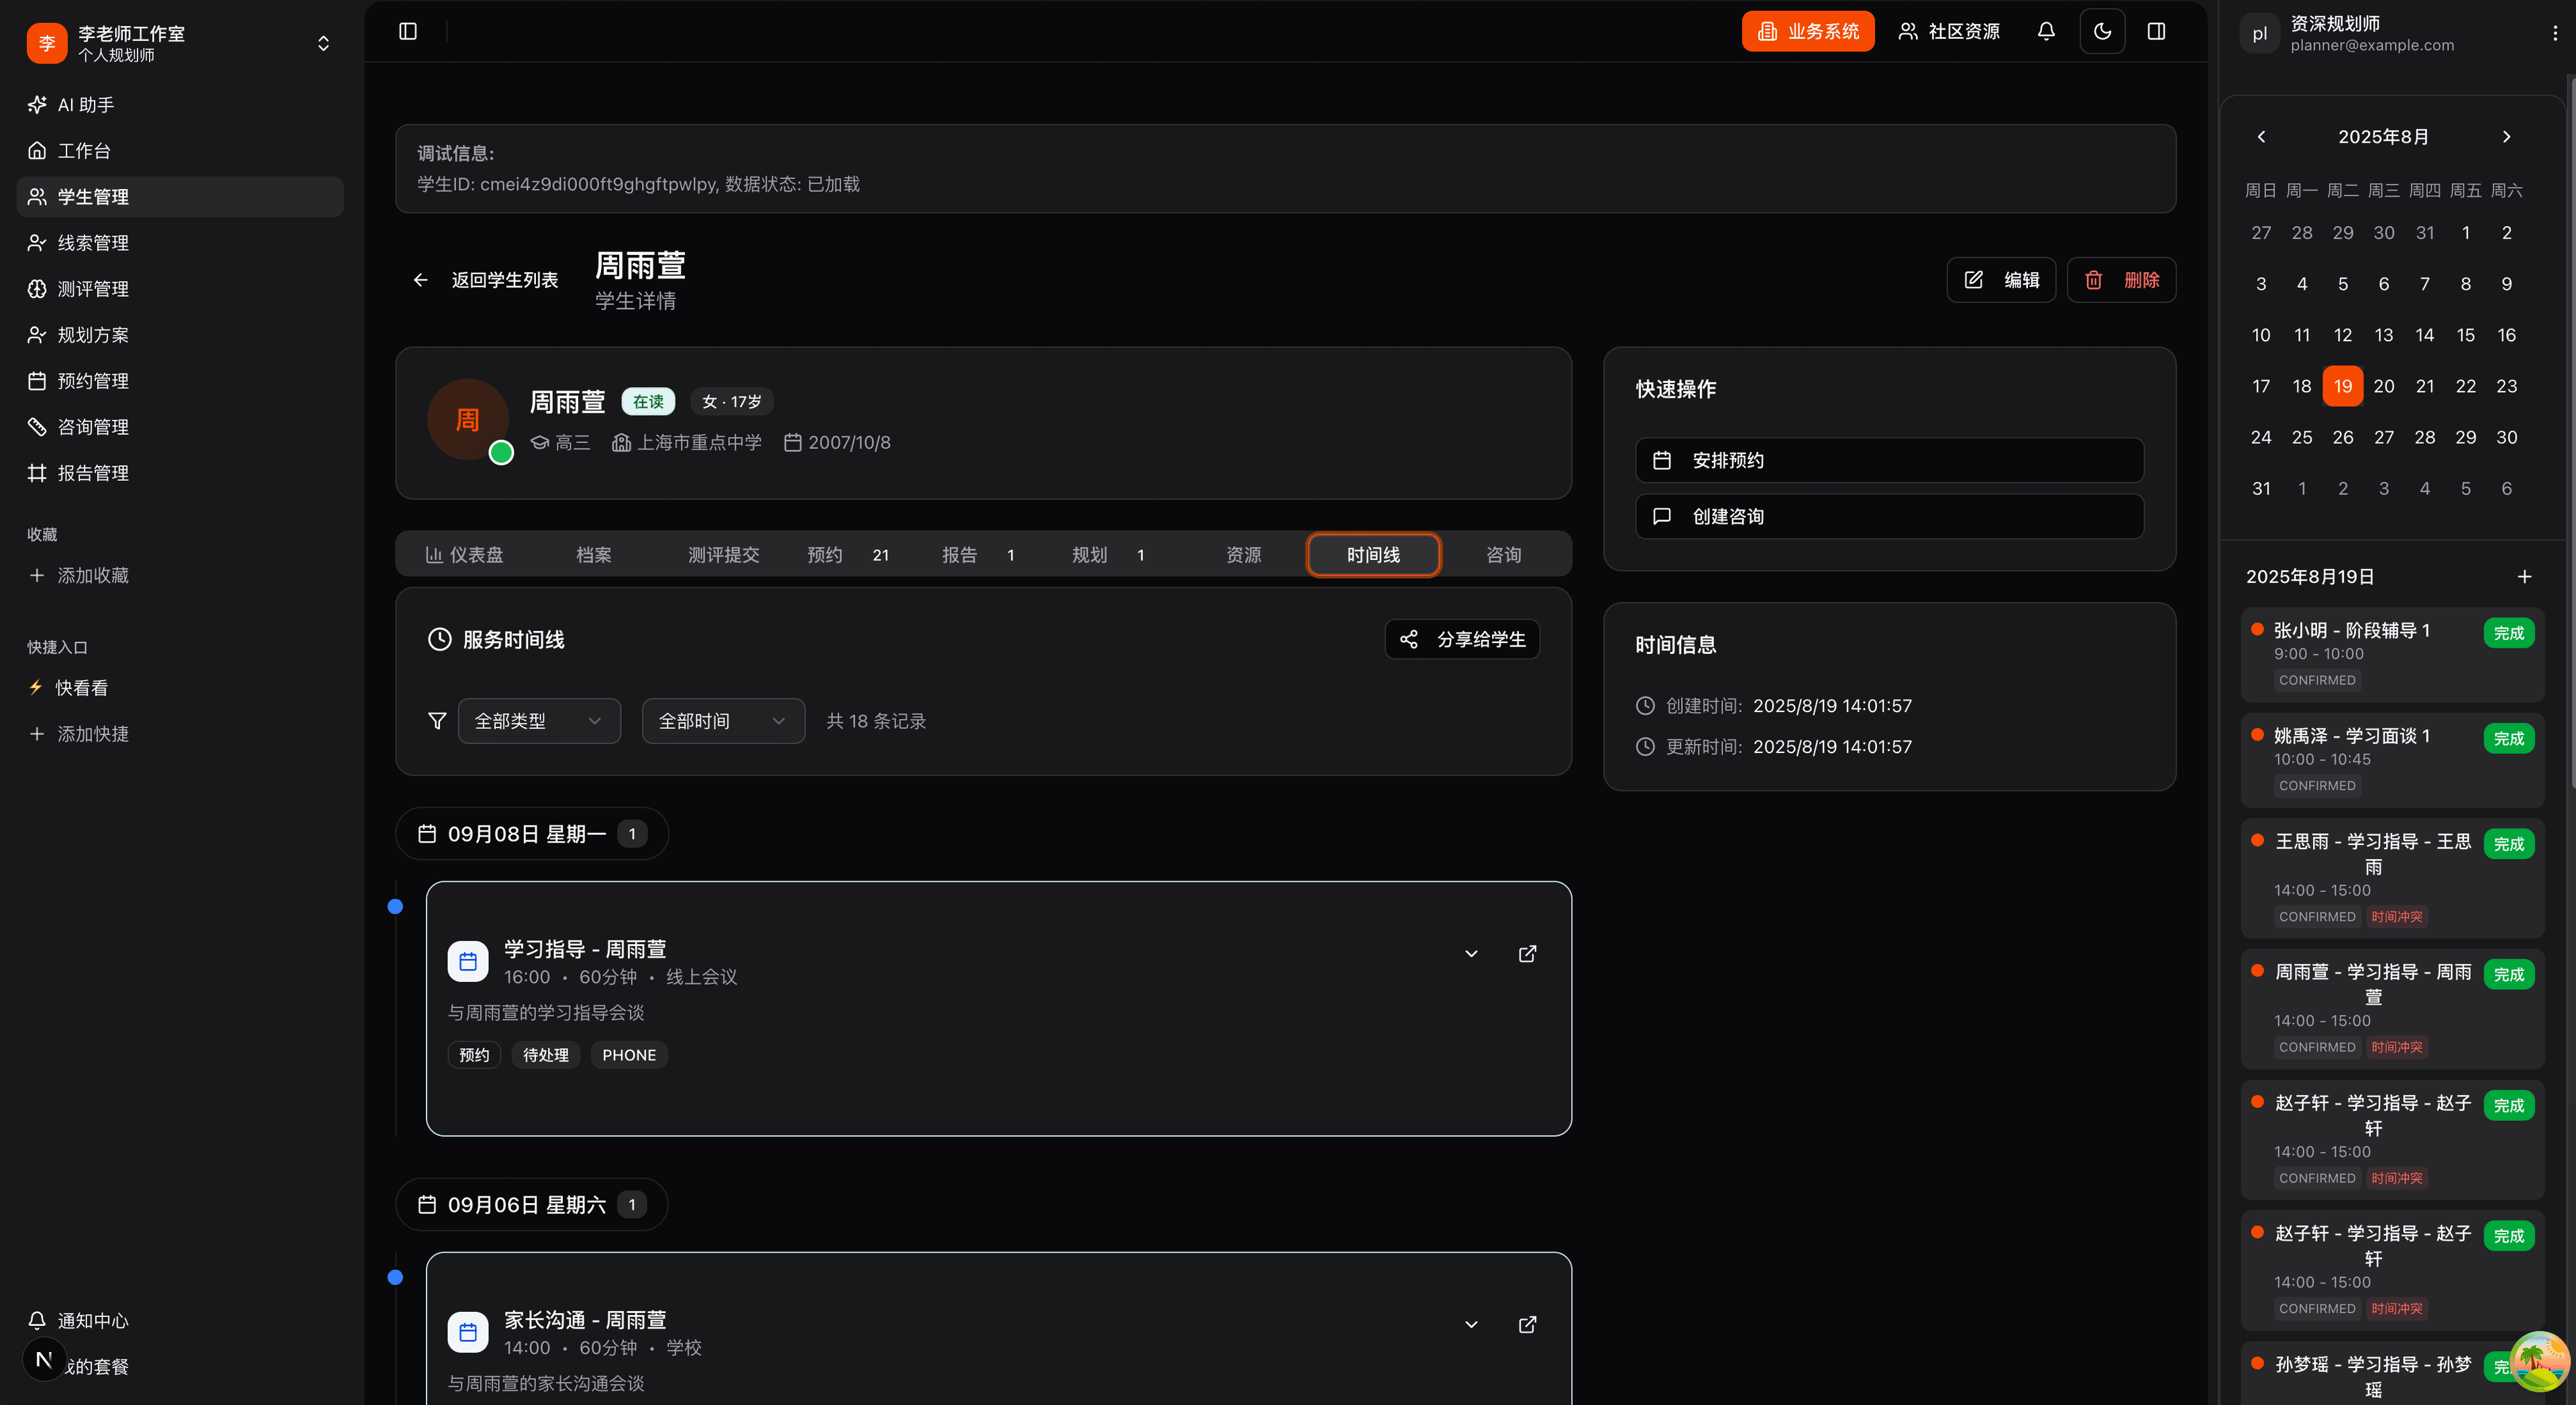Screen dimensions: 2576x1405
Task: Collapse the left sidebar panel toggle
Action: [408, 31]
